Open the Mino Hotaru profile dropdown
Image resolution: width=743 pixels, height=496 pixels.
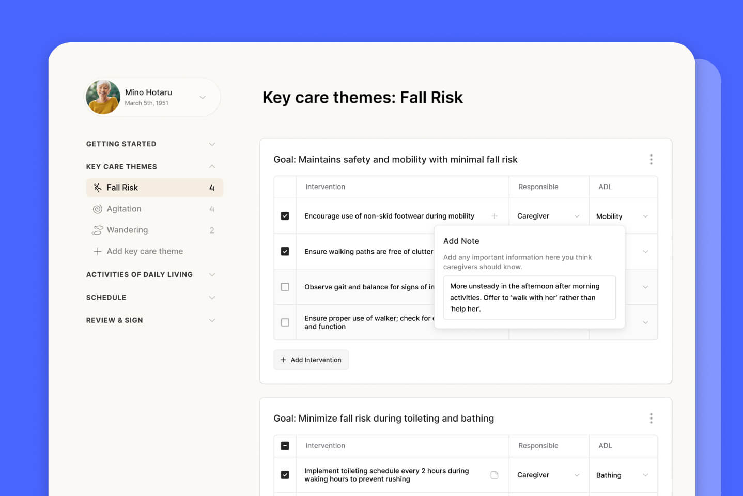[202, 97]
